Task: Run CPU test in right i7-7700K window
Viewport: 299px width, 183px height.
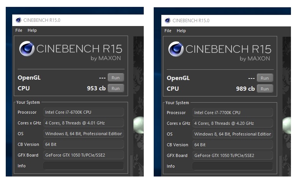Action: 265,89
